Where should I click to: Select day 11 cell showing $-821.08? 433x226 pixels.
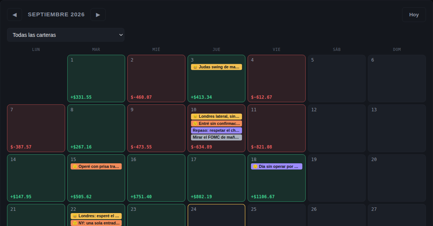(x=277, y=128)
